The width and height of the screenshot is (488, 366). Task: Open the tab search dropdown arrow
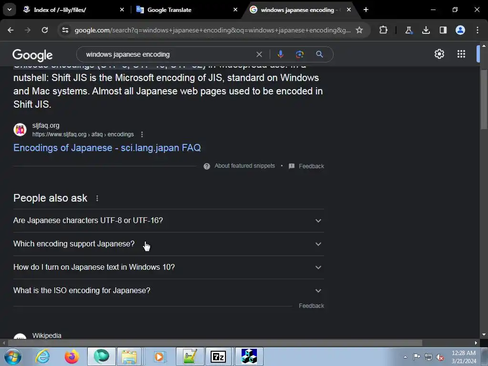(x=10, y=10)
